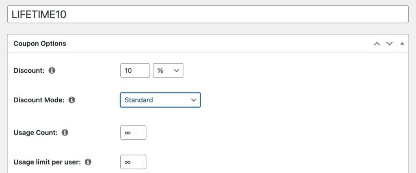
Task: Focus the LIFETIME10 coupon code field
Action: [208, 14]
